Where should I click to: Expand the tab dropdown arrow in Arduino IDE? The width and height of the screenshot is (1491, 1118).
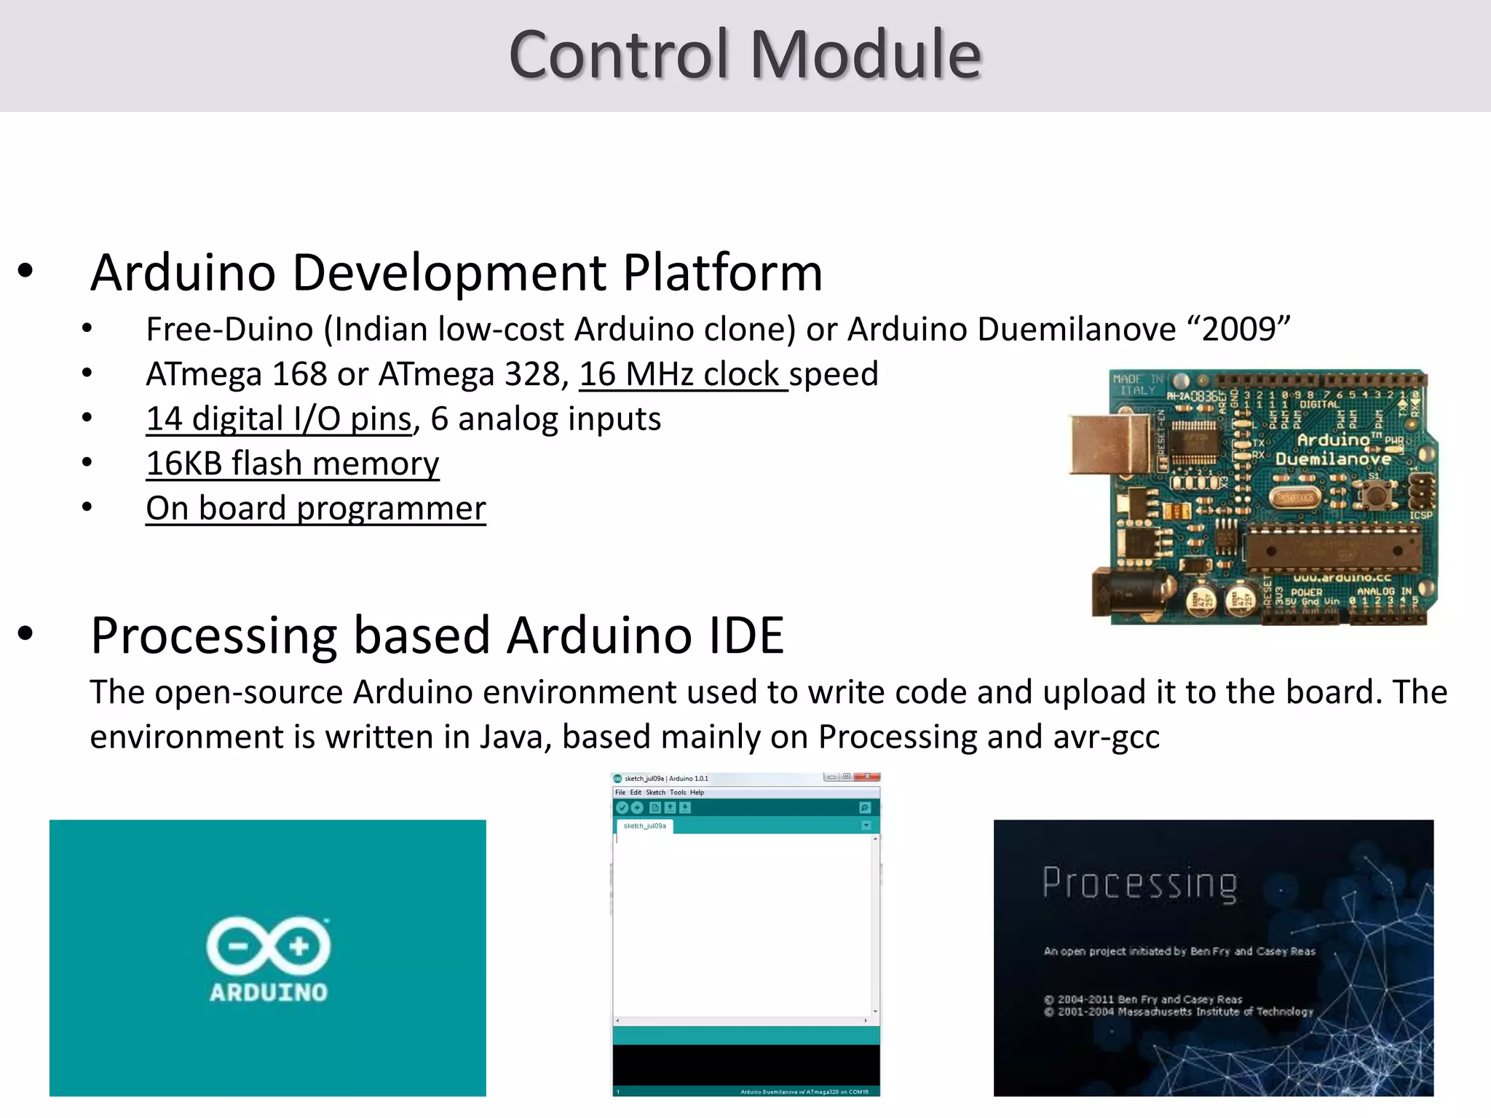coord(866,825)
